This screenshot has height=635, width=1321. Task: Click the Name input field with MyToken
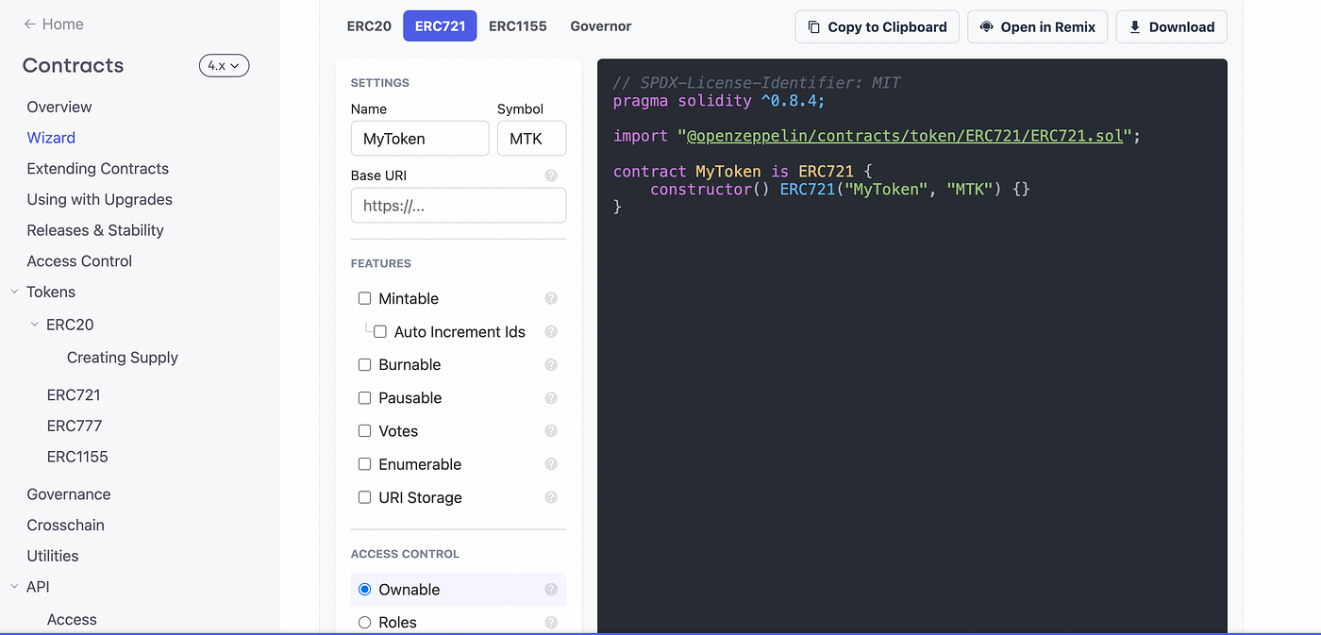click(x=420, y=138)
